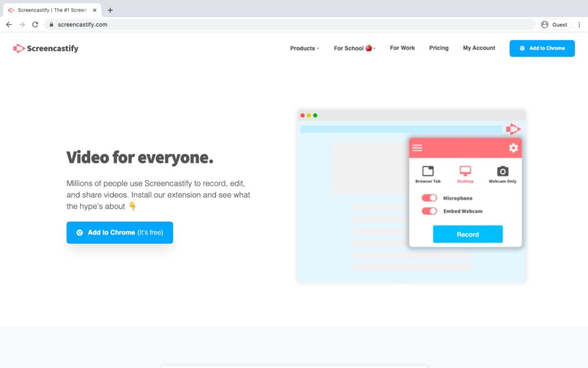588x368 pixels.
Task: Enable Microphone in the recorder panel
Action: [428, 197]
